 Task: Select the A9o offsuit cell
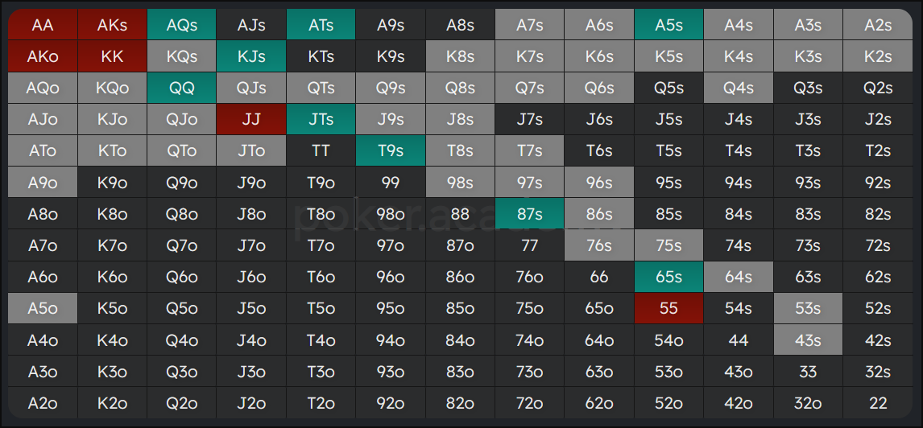[x=43, y=183]
